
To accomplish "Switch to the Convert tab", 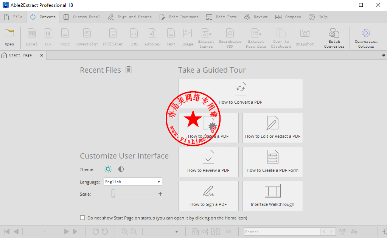I will [43, 17].
